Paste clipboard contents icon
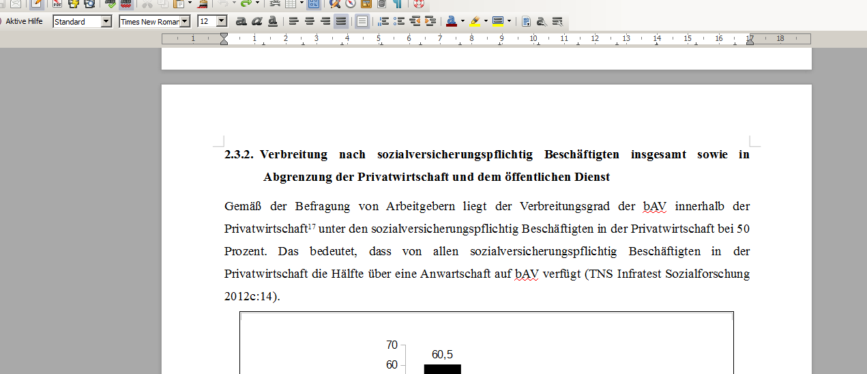The width and height of the screenshot is (867, 374). coord(177,3)
